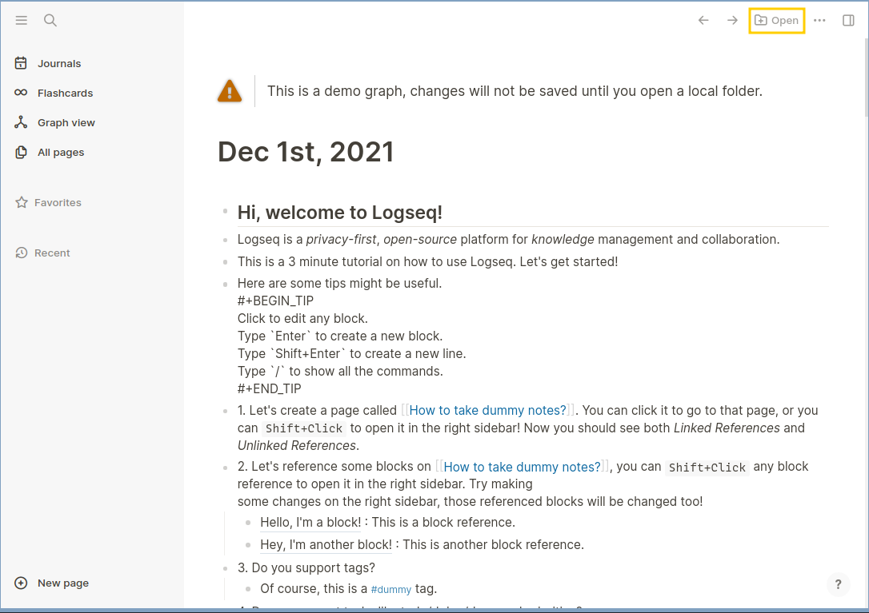Click bullet of '3 minute tutorial' block
This screenshot has height=613, width=869.
[x=225, y=262]
